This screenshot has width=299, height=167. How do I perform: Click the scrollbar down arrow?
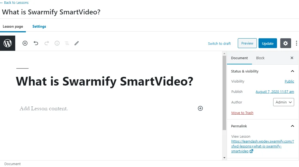click(224, 158)
